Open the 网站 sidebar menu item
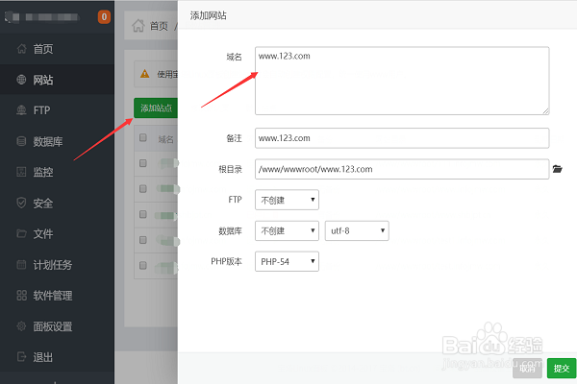Screen dimensions: 577x384 coord(57,80)
